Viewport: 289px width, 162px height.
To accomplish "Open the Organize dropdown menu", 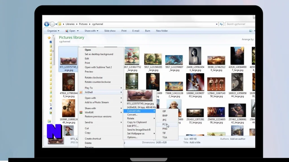I will (53, 31).
